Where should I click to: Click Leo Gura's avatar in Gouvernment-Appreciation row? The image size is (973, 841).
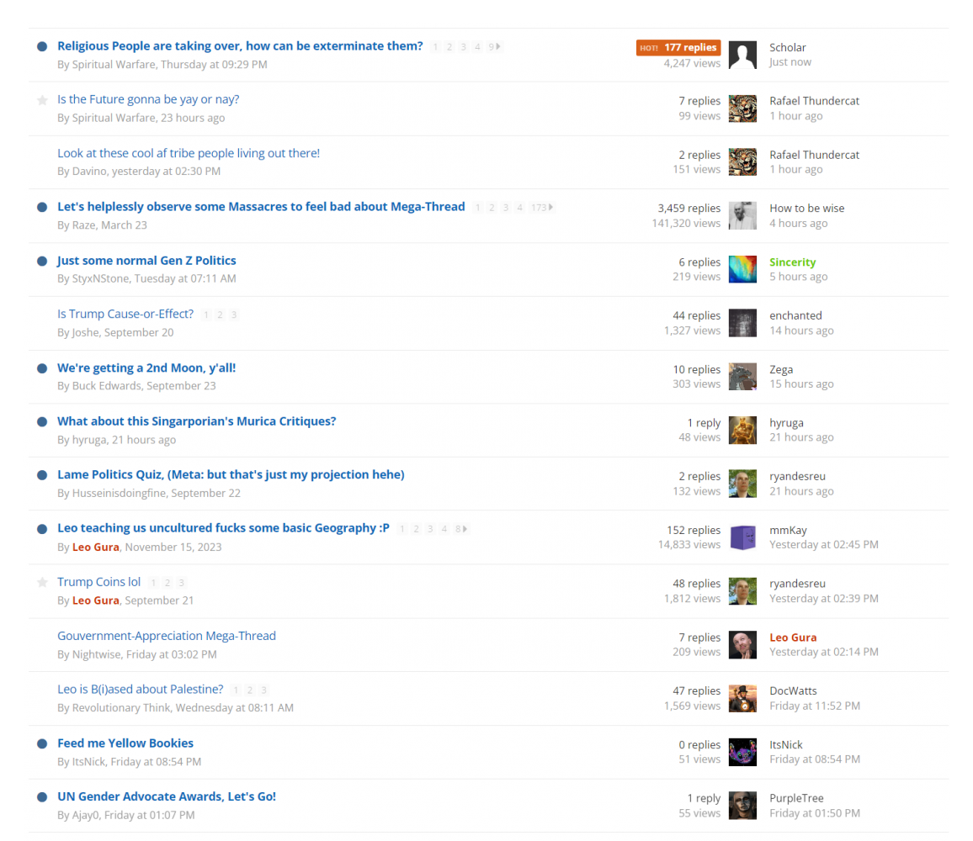(742, 644)
